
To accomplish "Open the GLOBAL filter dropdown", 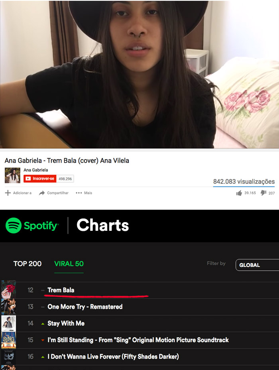I will (x=257, y=265).
